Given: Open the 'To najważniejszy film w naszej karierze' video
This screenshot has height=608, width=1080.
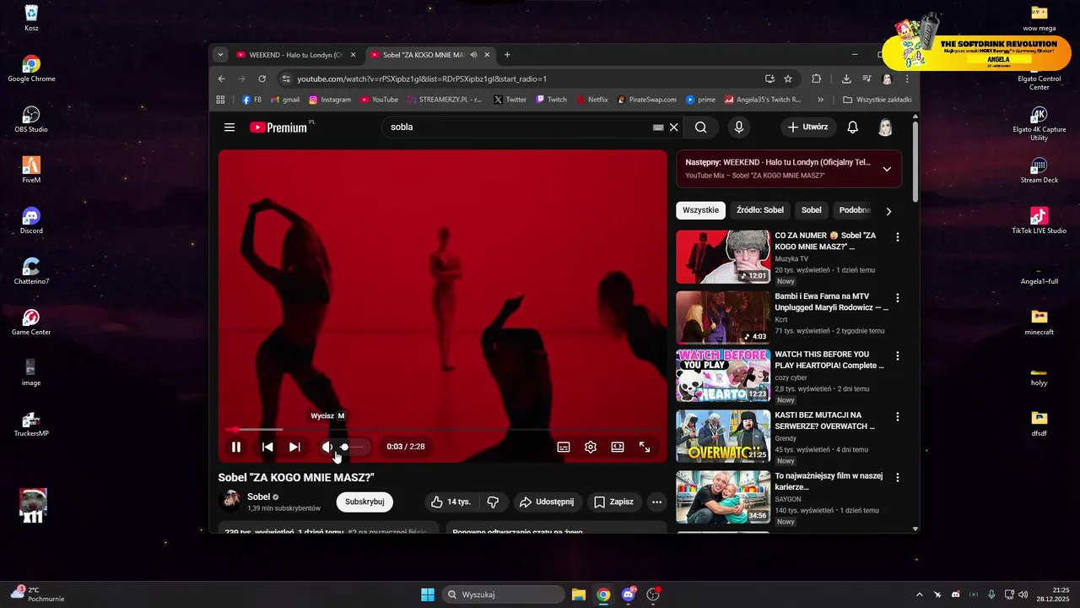Looking at the screenshot, I should tap(723, 497).
